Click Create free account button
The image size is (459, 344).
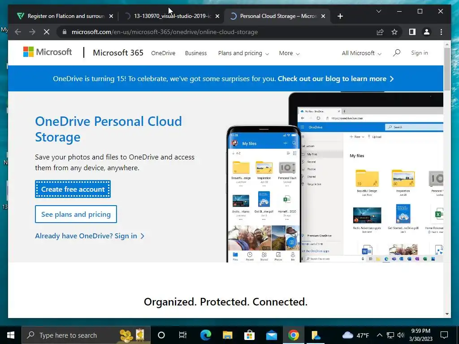[x=73, y=189]
